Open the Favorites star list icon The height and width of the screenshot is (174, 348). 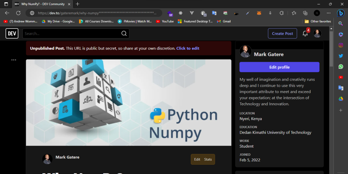294,13
